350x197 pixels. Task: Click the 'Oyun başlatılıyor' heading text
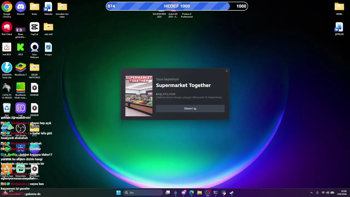pyautogui.click(x=167, y=79)
